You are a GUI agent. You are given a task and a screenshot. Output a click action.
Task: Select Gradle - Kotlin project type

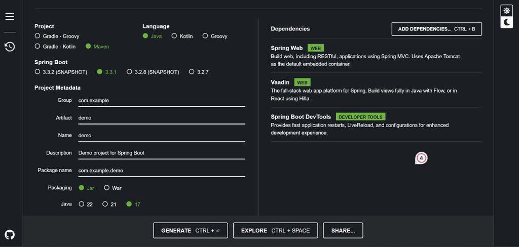55,46
